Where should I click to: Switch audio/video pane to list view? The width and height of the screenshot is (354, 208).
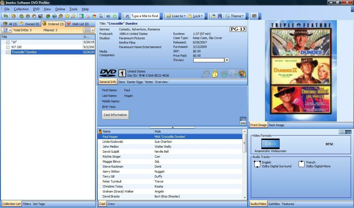[x=342, y=132]
